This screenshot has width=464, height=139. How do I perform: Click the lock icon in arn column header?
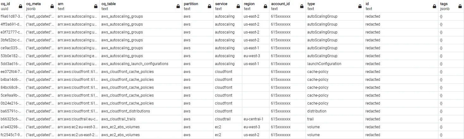pyautogui.click(x=96, y=6)
